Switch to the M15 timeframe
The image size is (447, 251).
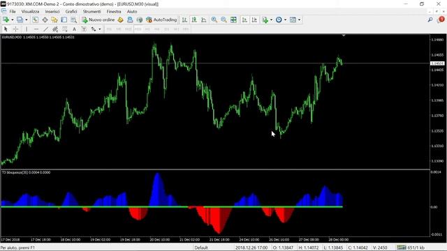click(129, 29)
